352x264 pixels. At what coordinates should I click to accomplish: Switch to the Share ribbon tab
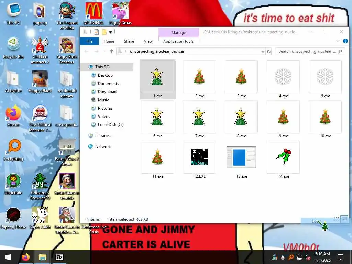(129, 41)
